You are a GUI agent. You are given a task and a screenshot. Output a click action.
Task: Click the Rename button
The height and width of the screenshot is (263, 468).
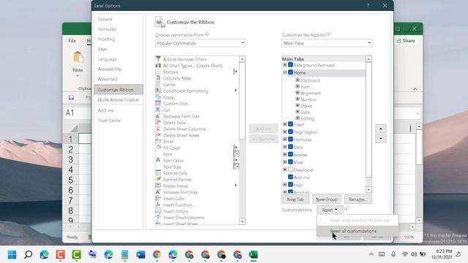[x=358, y=199]
